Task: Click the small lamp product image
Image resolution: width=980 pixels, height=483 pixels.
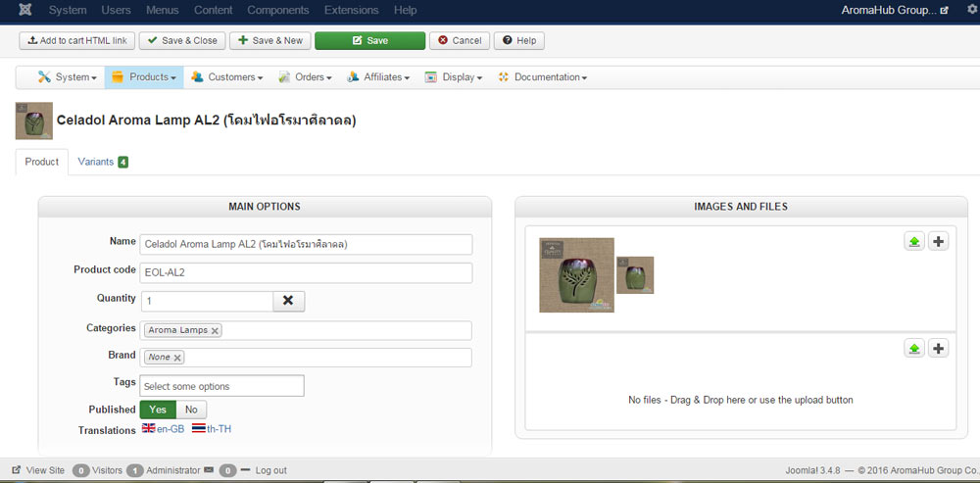Action: [635, 275]
